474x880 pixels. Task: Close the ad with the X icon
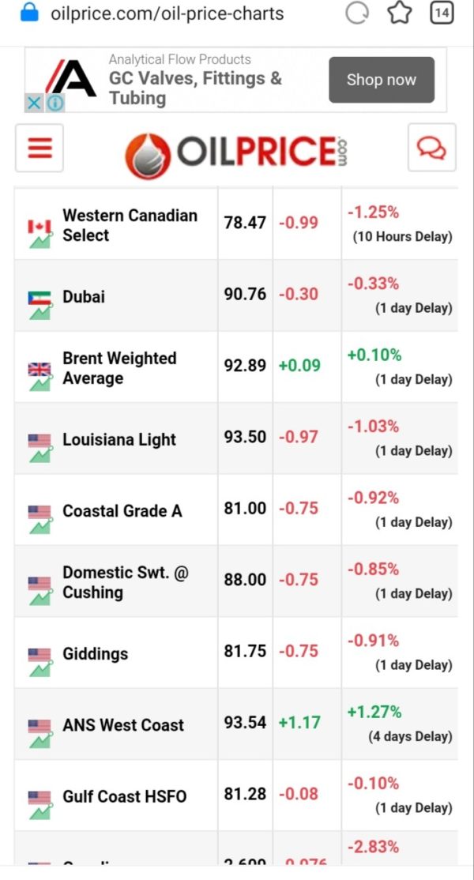click(x=34, y=103)
